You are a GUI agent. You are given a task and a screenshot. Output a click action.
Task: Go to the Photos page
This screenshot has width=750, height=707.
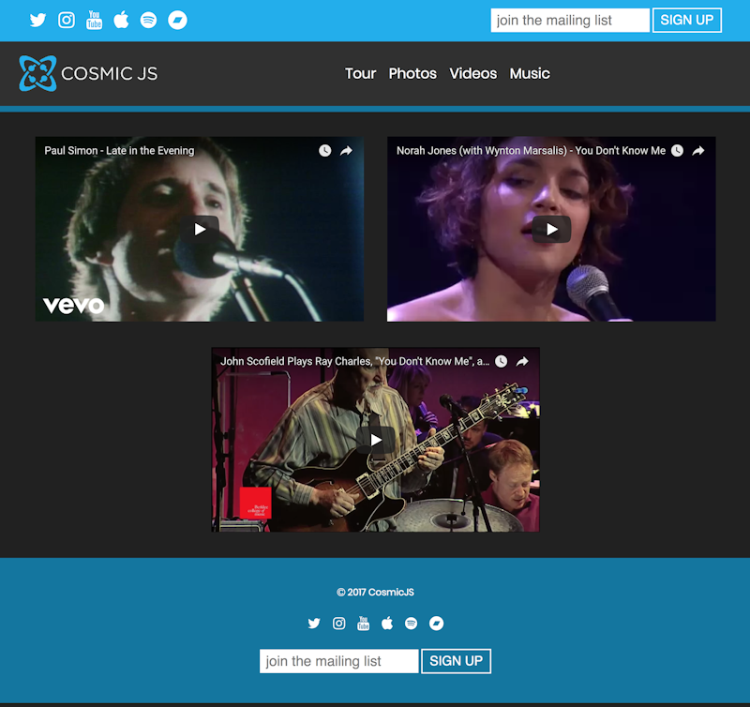point(412,73)
